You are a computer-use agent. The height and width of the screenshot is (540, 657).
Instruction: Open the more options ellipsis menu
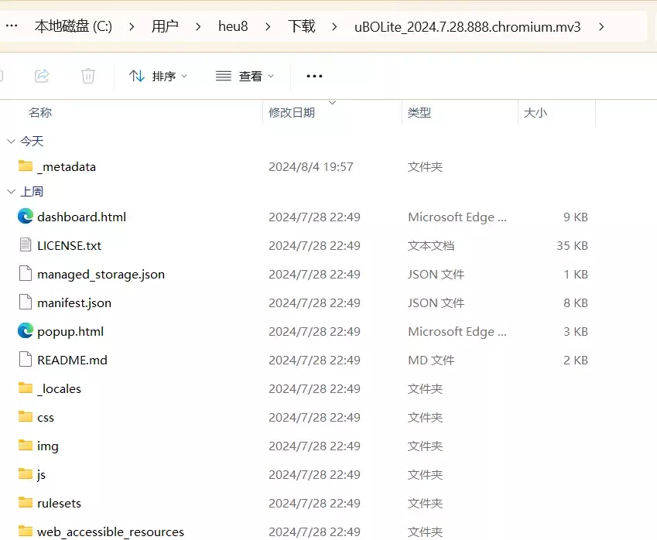(x=314, y=76)
